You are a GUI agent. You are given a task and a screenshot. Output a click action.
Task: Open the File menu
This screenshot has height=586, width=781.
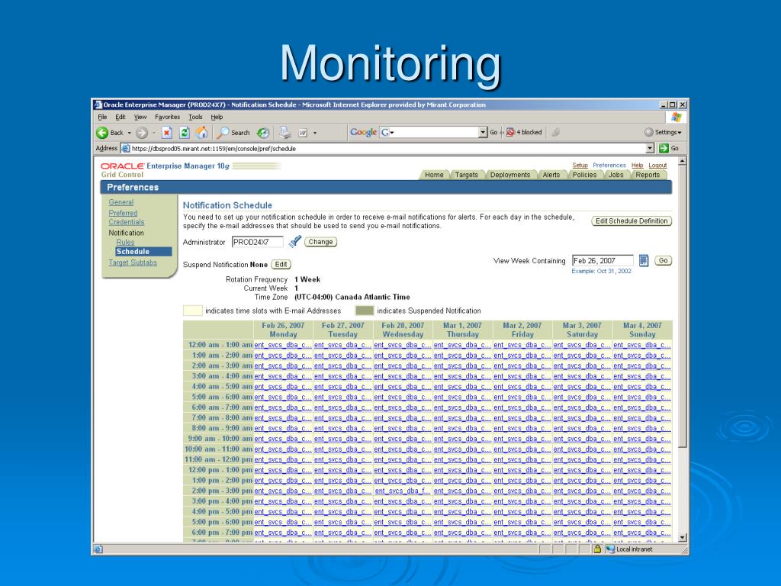[102, 117]
